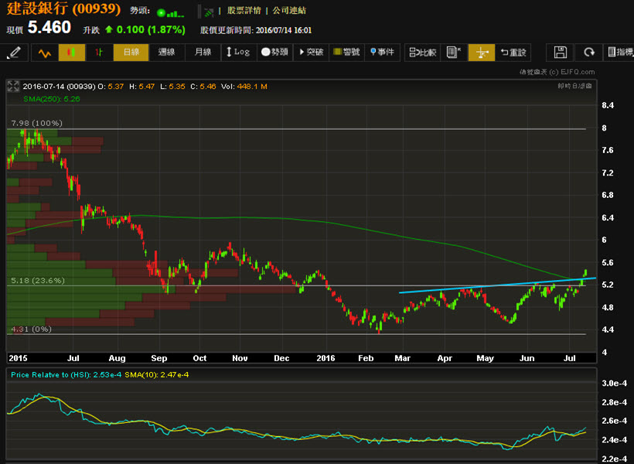Select the 日線 daily timeframe
The height and width of the screenshot is (464, 634).
131,52
